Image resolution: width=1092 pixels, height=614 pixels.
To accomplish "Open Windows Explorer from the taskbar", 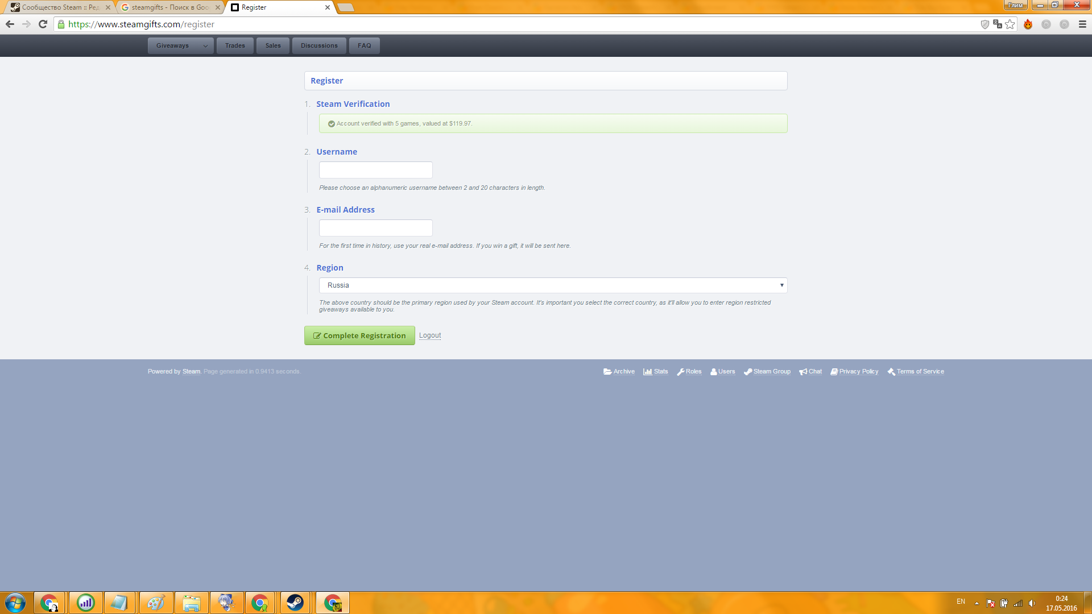I will pos(192,603).
